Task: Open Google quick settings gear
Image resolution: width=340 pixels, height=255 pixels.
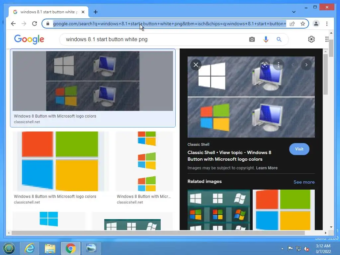Action: click(x=311, y=39)
